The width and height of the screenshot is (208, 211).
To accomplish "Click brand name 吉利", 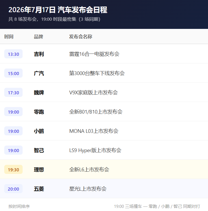I will coord(39,54).
